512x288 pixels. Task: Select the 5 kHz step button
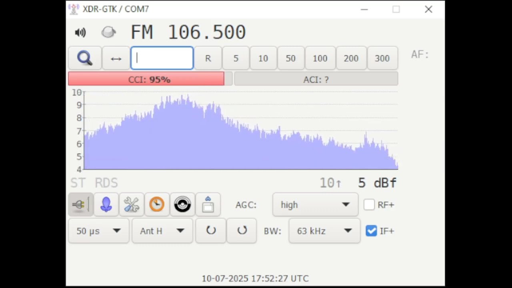click(236, 58)
